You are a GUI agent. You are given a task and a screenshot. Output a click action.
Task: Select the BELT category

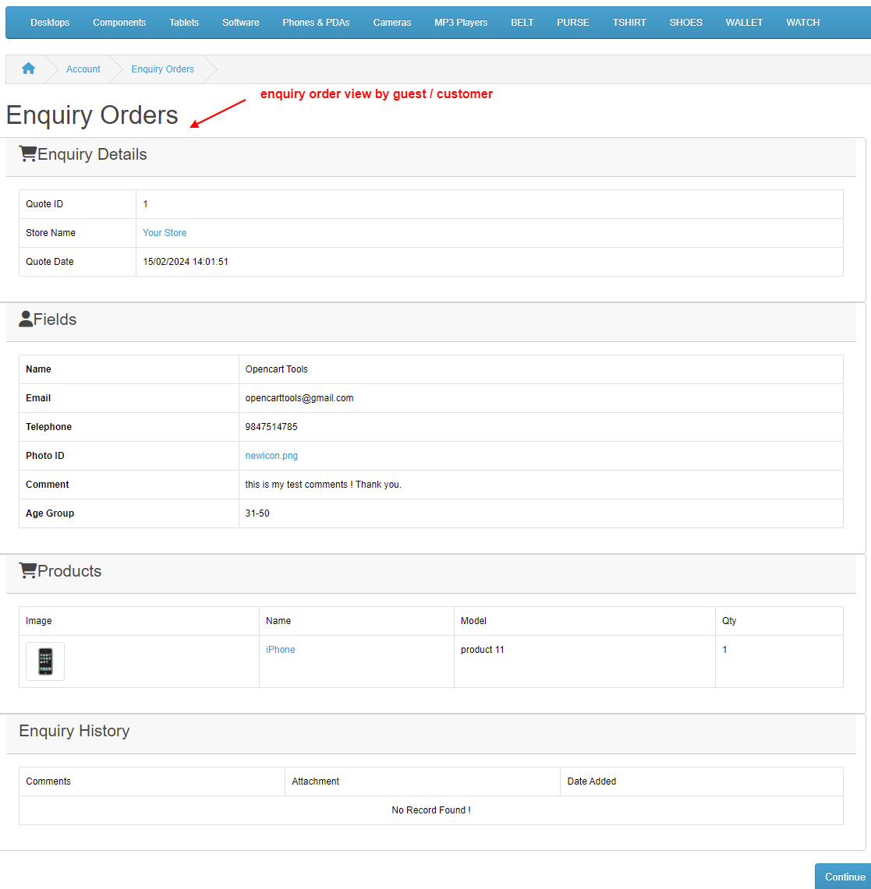coord(522,23)
